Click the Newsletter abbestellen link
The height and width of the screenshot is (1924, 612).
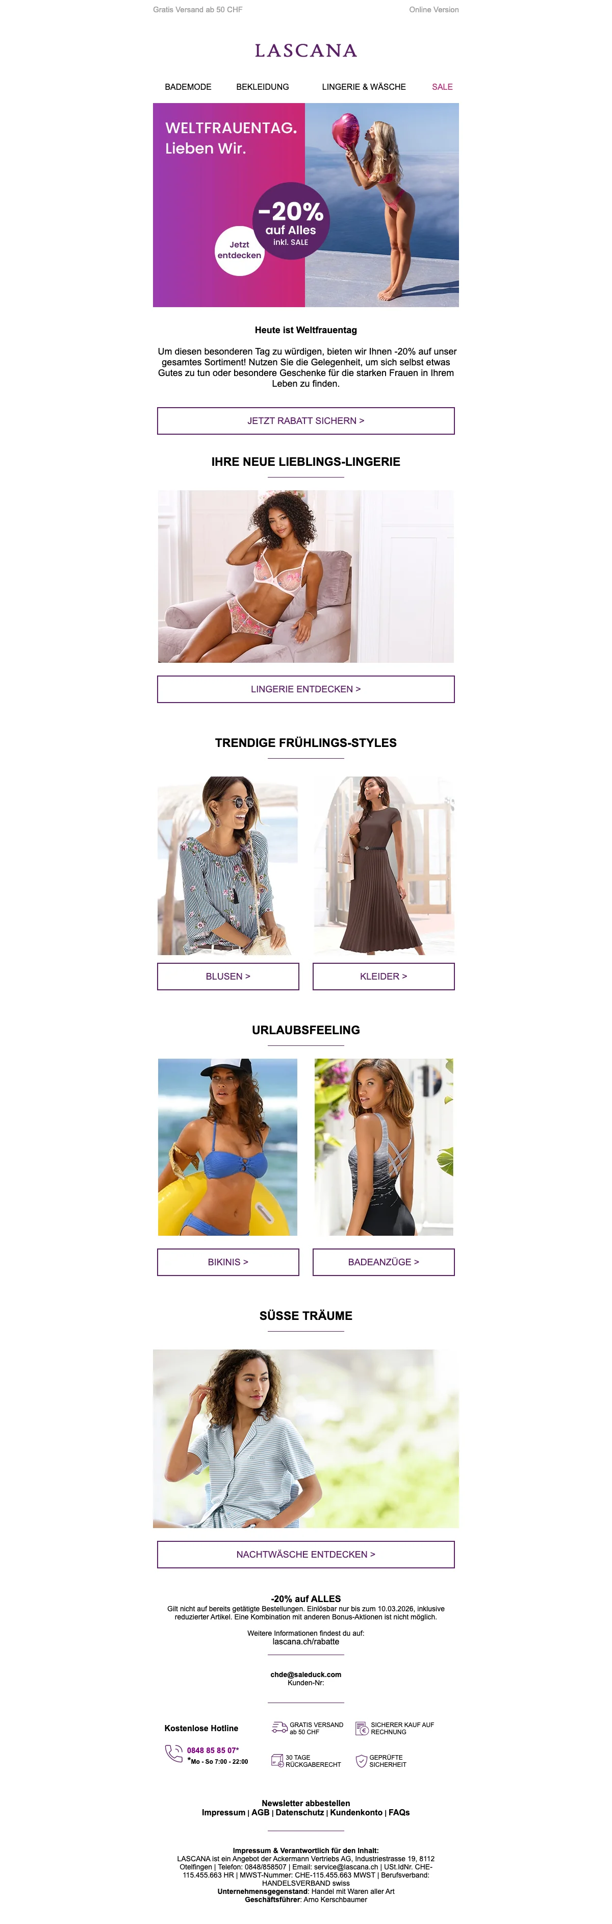coord(306,1802)
